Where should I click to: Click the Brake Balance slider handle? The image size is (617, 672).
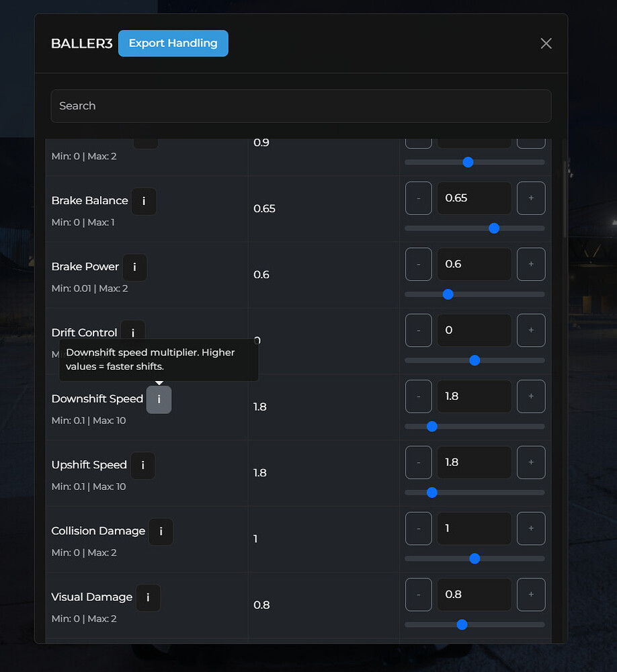[494, 228]
